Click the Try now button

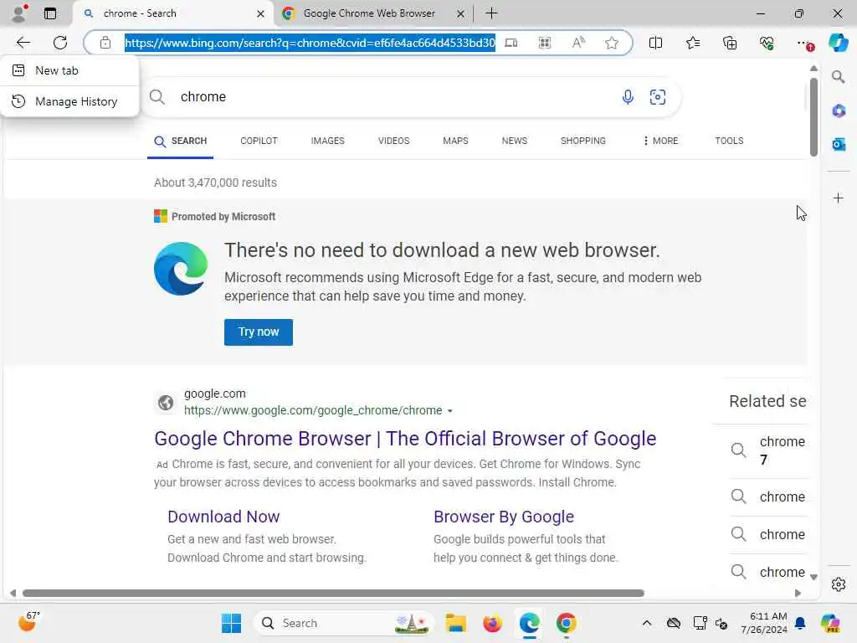coord(258,332)
